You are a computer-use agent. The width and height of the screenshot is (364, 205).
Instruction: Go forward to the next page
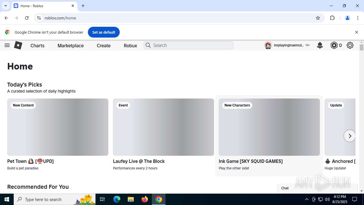coord(16,18)
